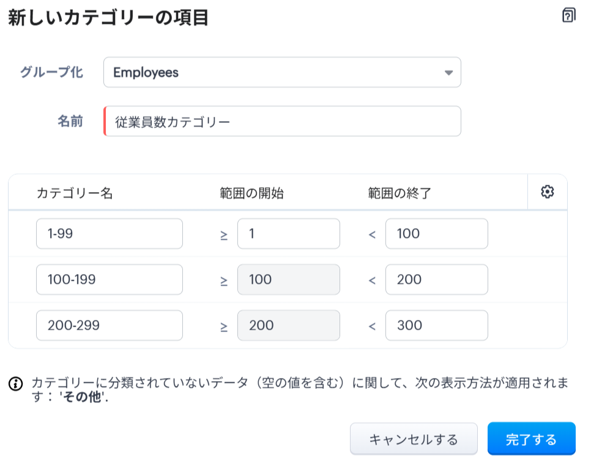Click the カテゴリー名 column header
The width and height of the screenshot is (591, 463).
[75, 193]
